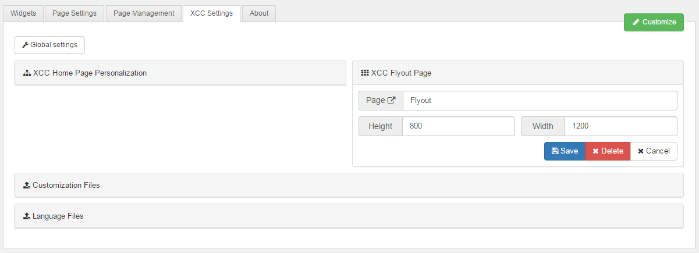
Task: Open the About tab
Action: tap(259, 13)
